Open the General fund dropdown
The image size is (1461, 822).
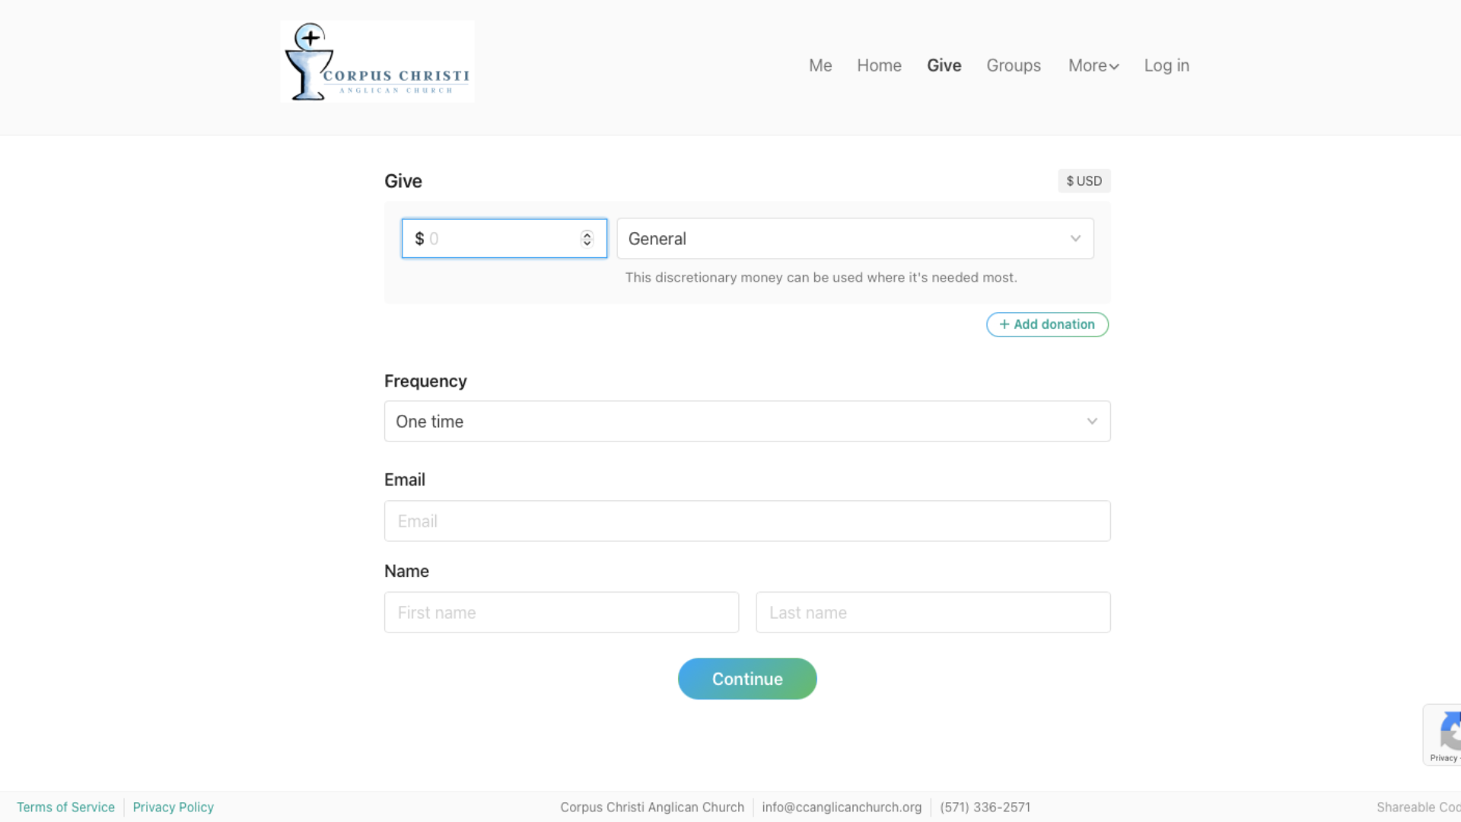pyautogui.click(x=855, y=239)
